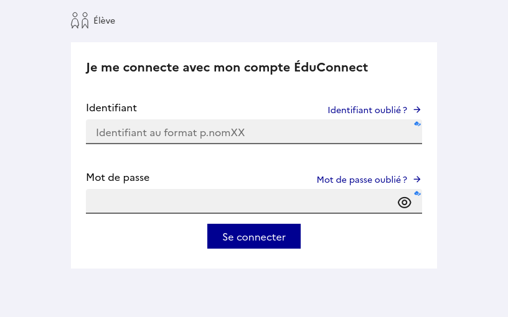
Task: Click the arrow beside Mot de passe oublié
Action: coord(417,180)
